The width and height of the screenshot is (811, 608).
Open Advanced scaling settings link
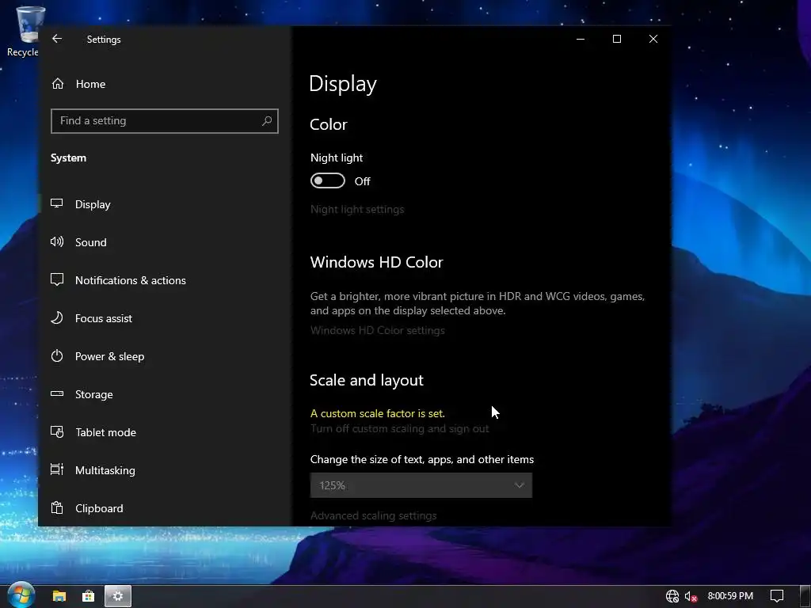373,515
